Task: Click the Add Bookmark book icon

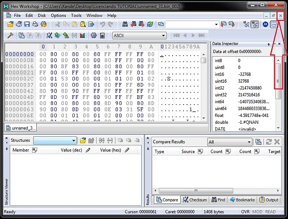Action: 58,35
